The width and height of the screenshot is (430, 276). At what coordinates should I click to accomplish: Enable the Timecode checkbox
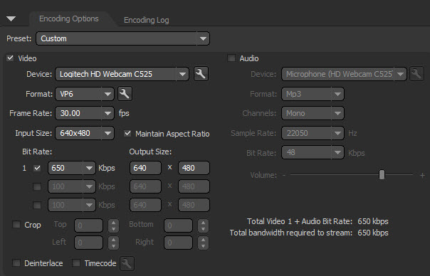pyautogui.click(x=76, y=263)
